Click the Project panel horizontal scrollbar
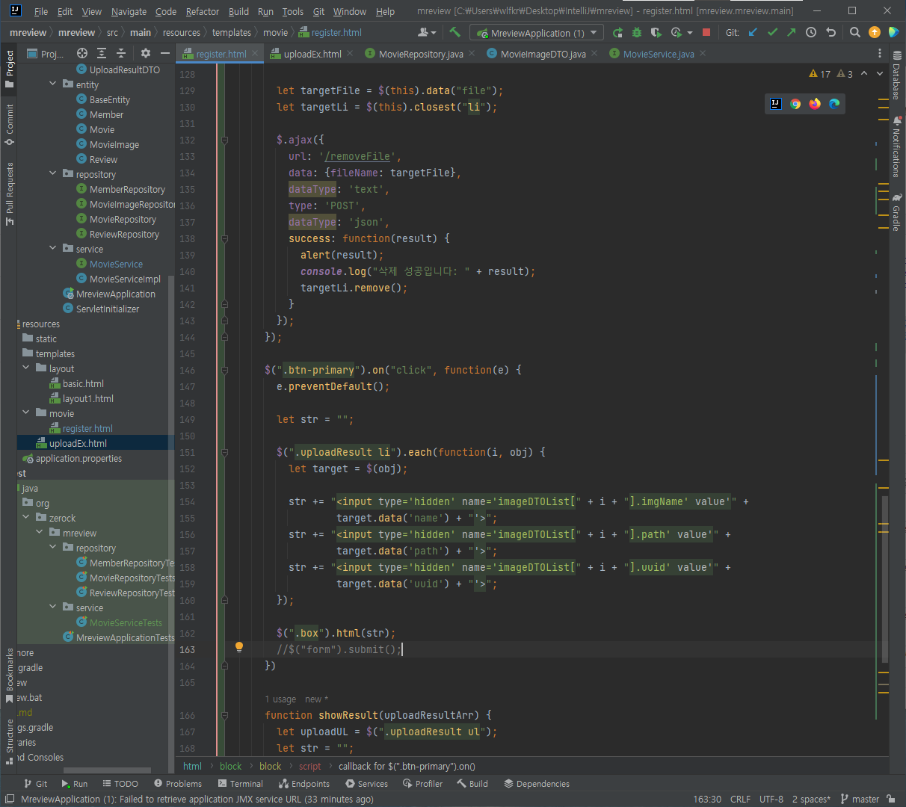Viewport: 906px width, 807px height. click(x=107, y=770)
